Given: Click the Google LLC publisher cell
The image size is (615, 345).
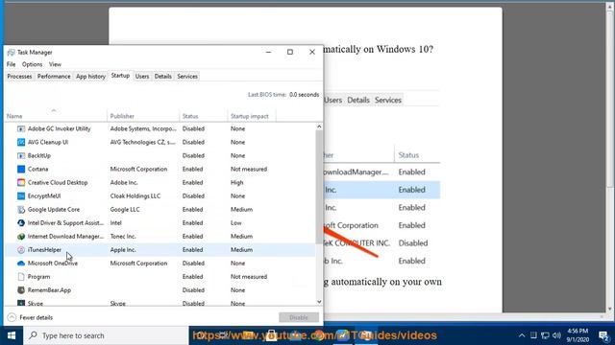Looking at the screenshot, I should 125,209.
